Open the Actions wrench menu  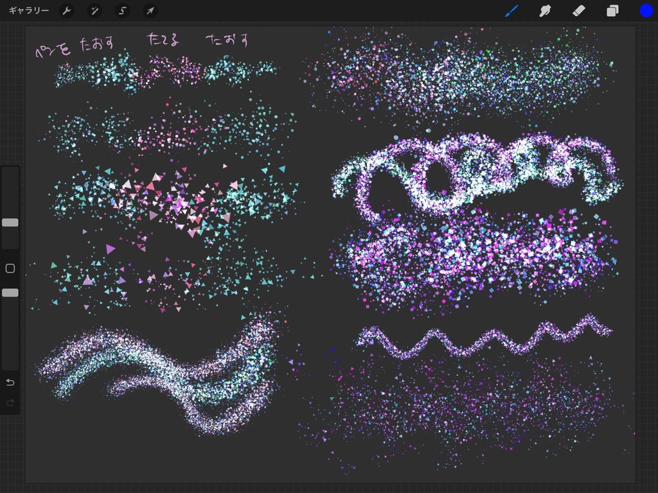point(67,10)
